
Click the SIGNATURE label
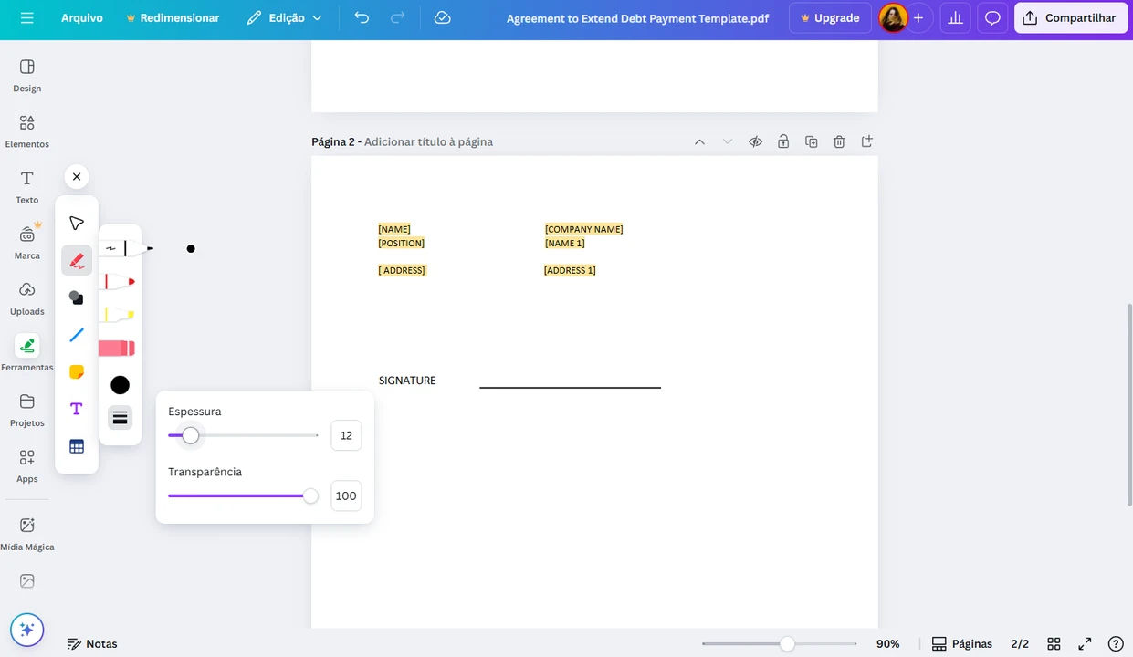(407, 381)
